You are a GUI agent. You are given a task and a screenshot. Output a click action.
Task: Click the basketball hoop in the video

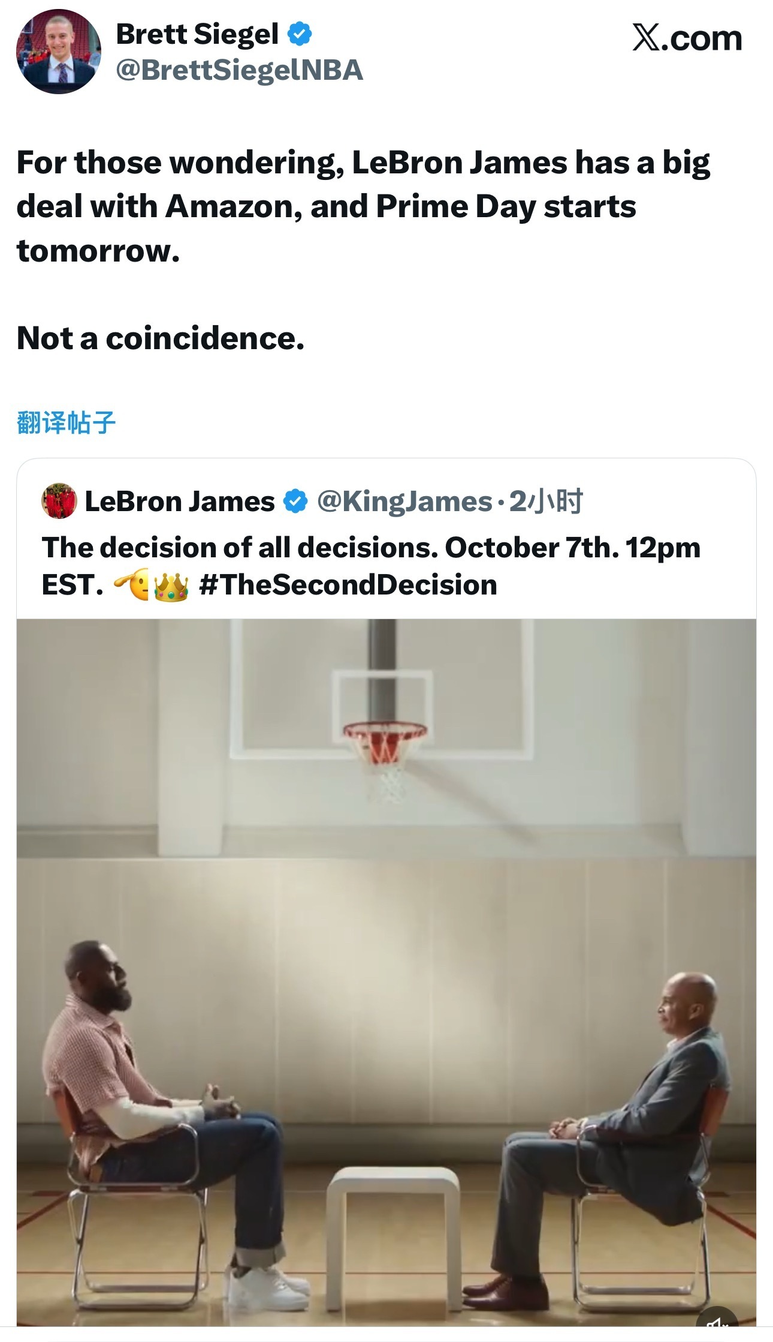(385, 756)
